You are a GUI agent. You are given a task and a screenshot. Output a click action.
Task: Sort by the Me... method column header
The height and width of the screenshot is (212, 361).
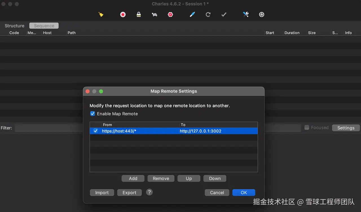pyautogui.click(x=32, y=33)
